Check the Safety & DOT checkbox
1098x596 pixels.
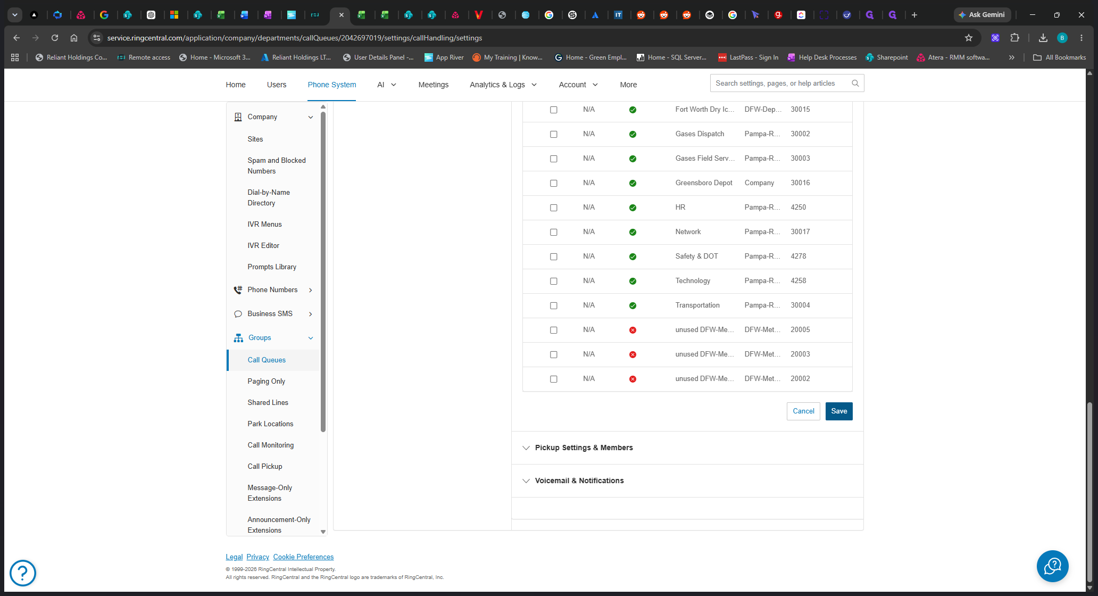tap(554, 256)
